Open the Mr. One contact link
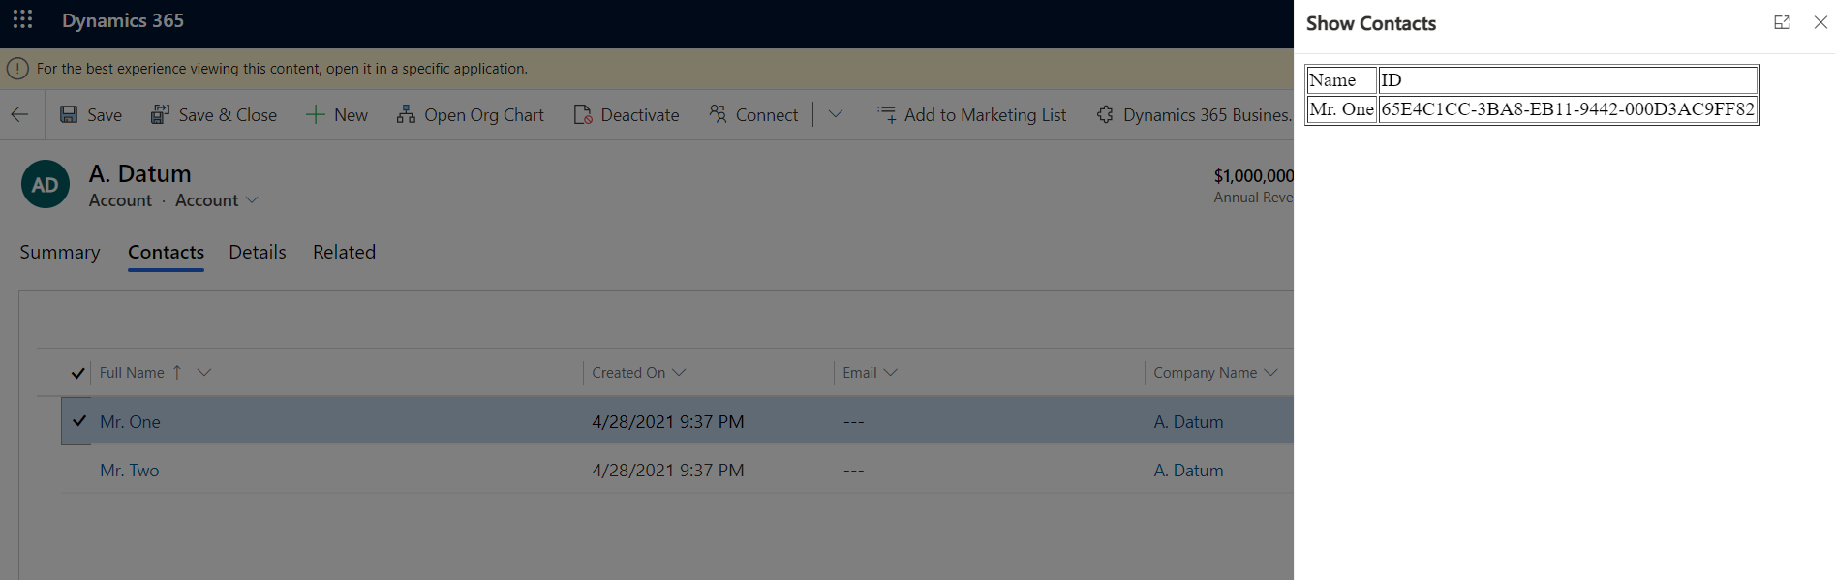Viewport: 1835px width, 580px height. [130, 422]
